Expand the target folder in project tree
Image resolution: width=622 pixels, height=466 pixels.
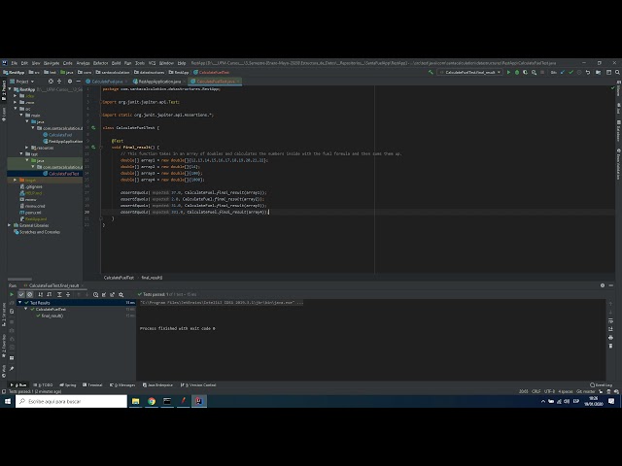pyautogui.click(x=16, y=180)
